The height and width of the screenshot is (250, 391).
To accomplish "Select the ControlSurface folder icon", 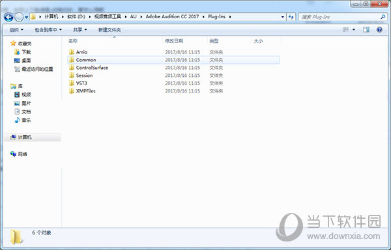I will coord(72,68).
